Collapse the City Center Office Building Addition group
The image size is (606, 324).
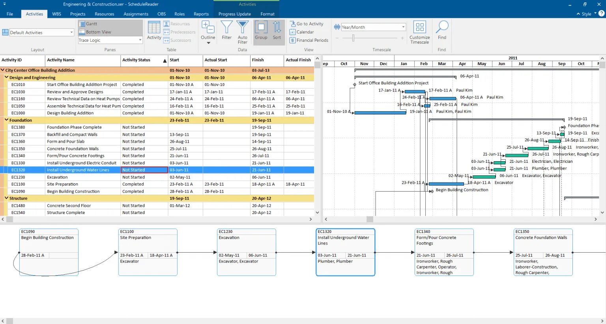[x=2, y=70]
